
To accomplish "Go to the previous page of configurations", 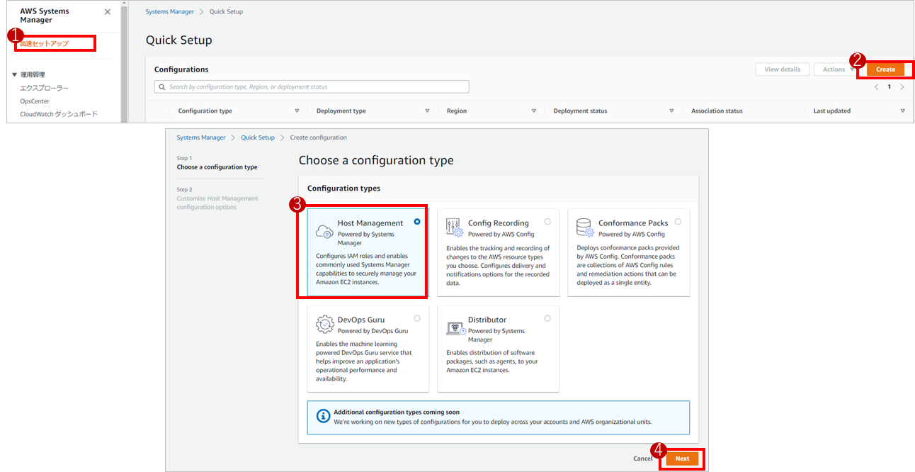I will click(876, 86).
